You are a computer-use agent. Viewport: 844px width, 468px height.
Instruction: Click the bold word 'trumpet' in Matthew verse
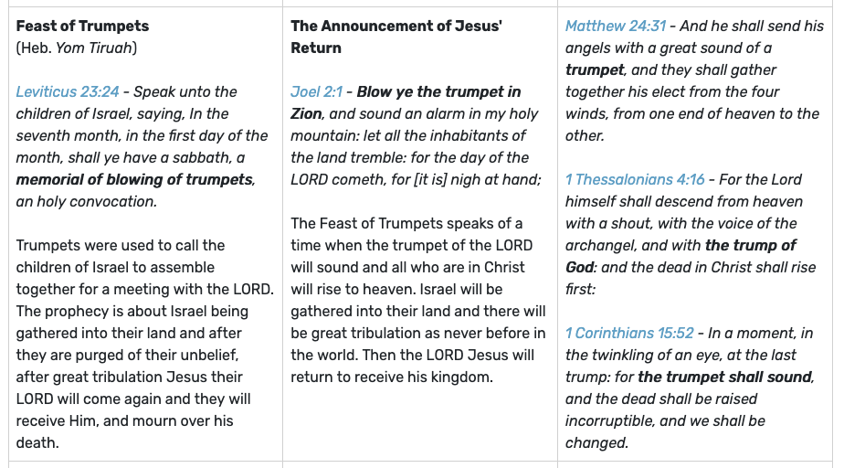point(595,70)
